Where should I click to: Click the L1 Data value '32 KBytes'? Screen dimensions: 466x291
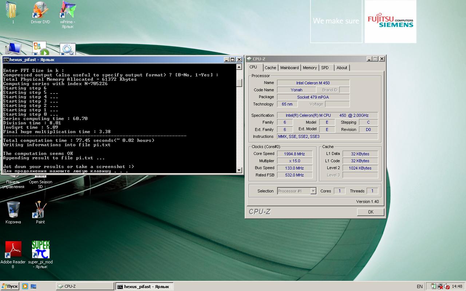360,154
